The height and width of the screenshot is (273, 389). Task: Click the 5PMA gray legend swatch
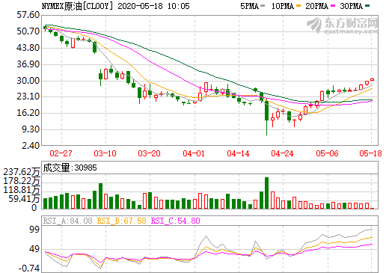263,6
